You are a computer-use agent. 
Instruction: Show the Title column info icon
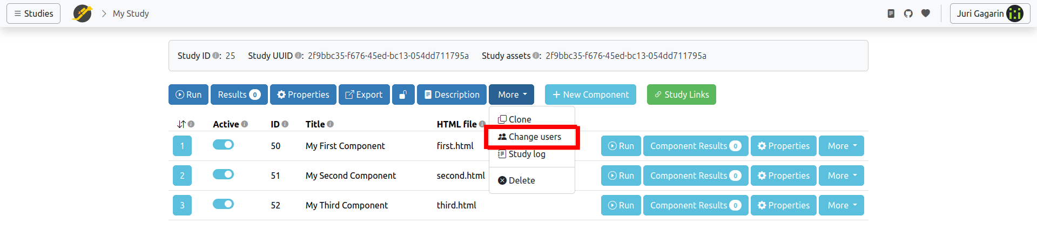pos(331,124)
